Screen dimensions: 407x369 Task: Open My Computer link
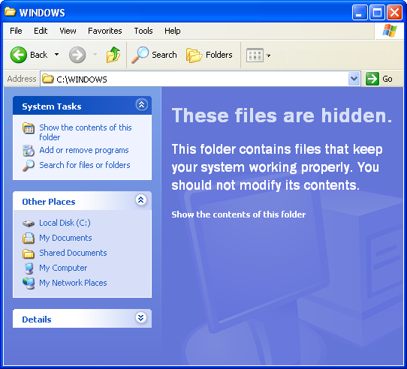(x=63, y=268)
